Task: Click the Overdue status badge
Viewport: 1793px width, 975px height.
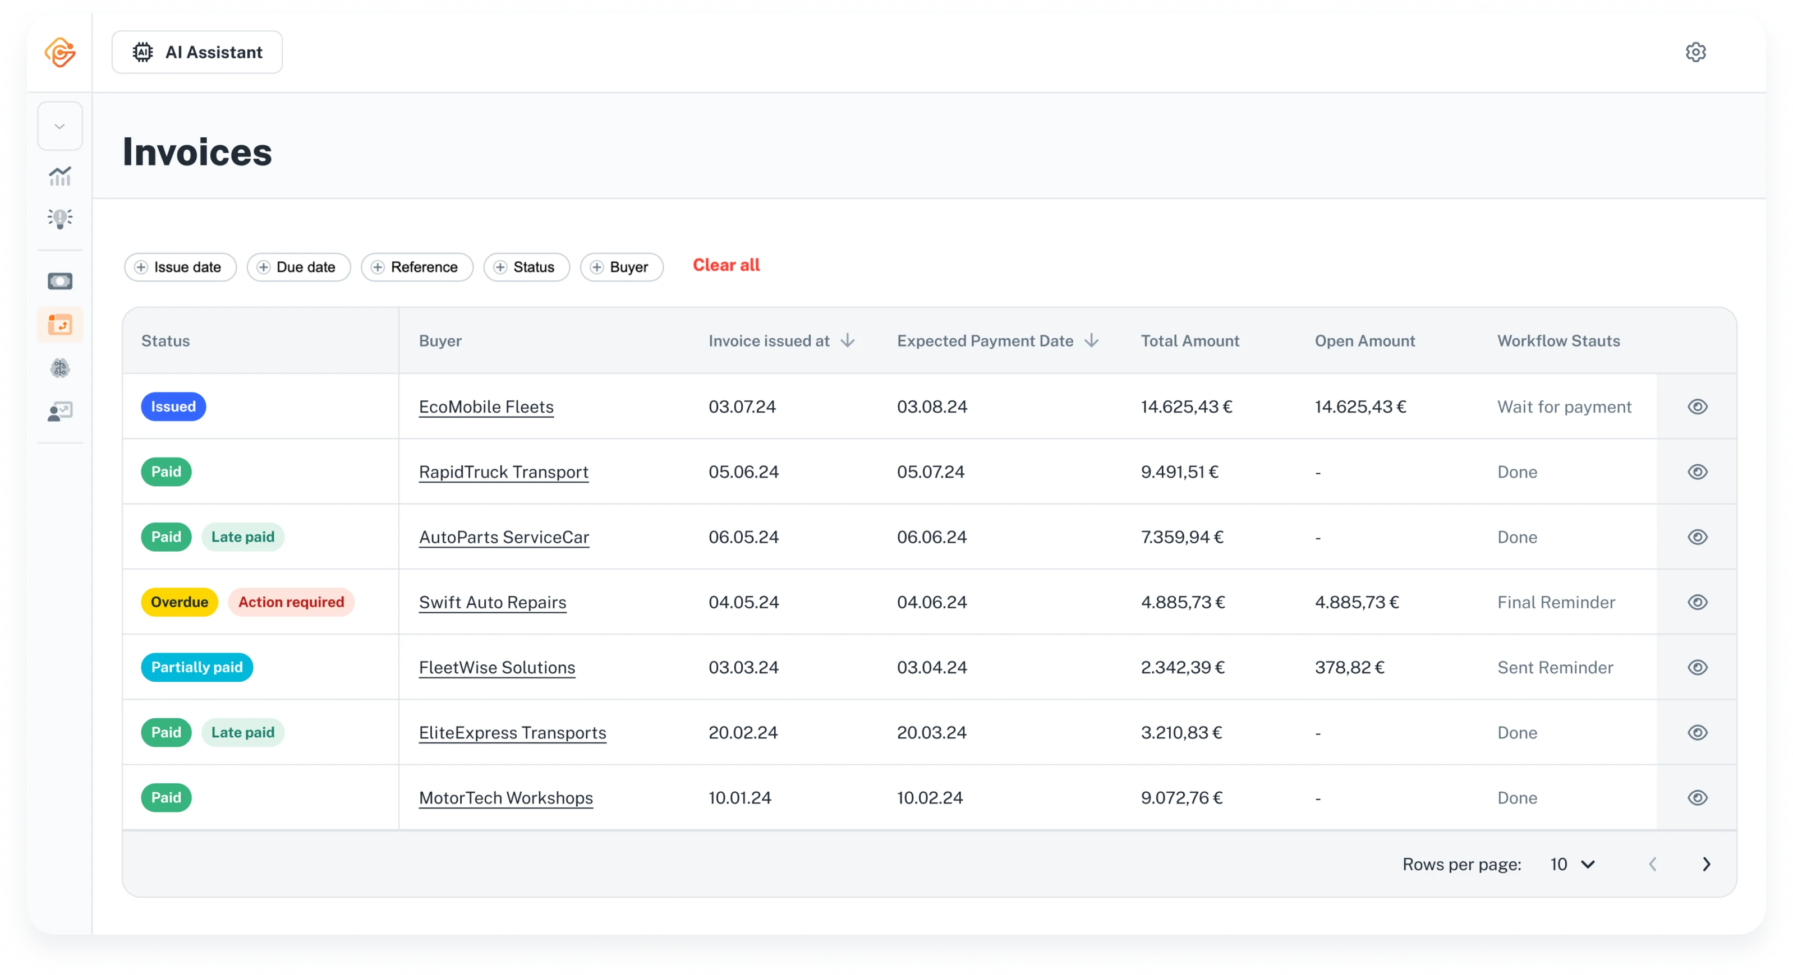Action: [x=180, y=602]
